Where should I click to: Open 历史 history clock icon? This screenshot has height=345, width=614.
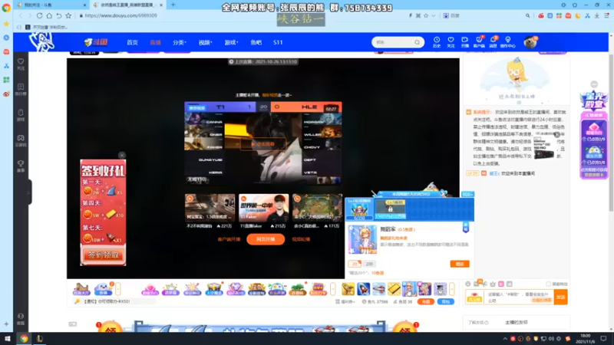(x=437, y=42)
